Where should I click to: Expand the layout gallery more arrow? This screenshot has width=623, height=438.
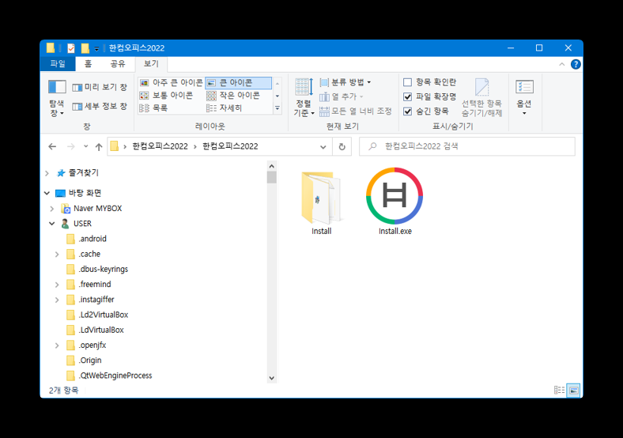(278, 108)
